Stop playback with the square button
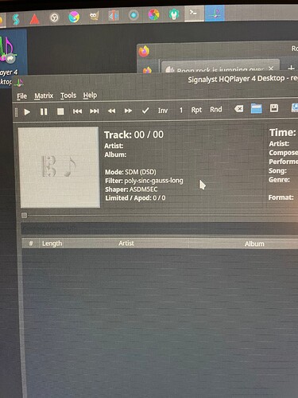The width and height of the screenshot is (298, 398). (x=60, y=111)
